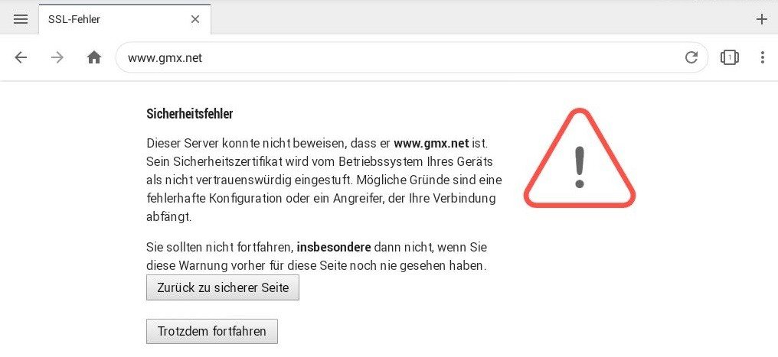The image size is (778, 357).
Task: Click empty tab strip area beside tab
Action: click(482, 19)
